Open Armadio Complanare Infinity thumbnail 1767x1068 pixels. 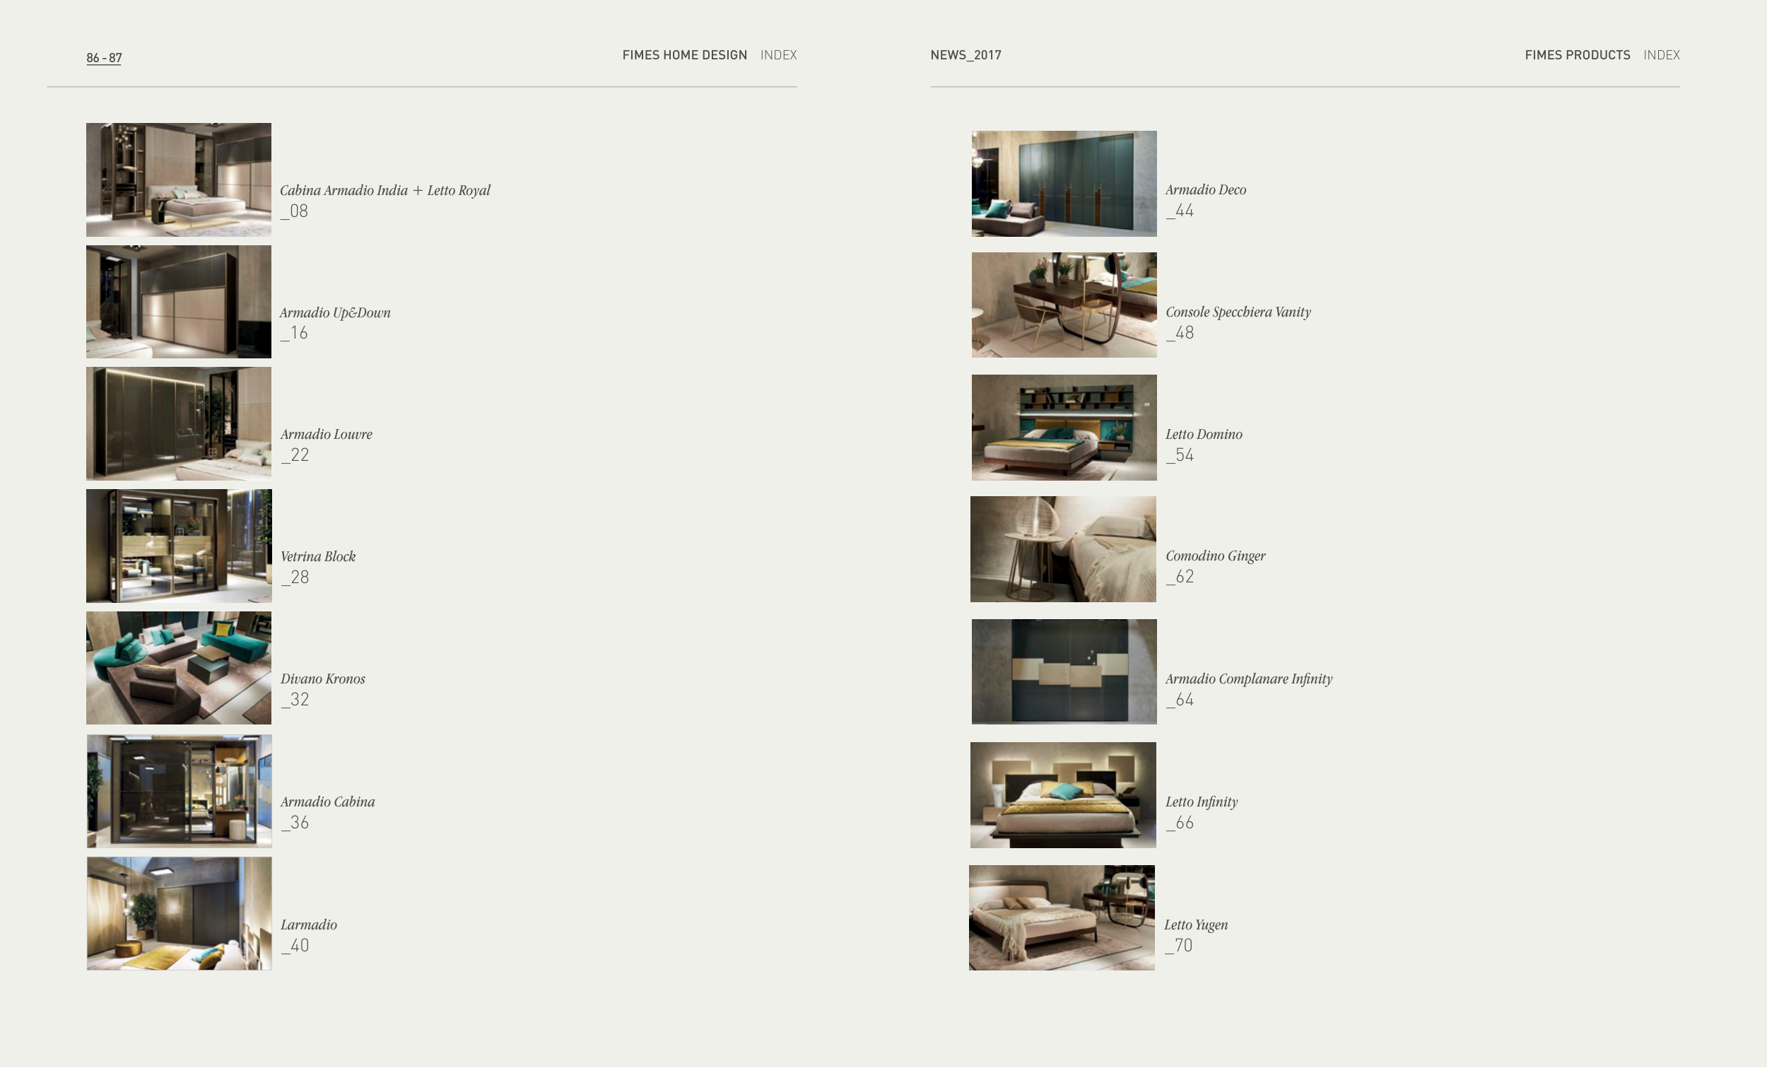pyautogui.click(x=1064, y=671)
